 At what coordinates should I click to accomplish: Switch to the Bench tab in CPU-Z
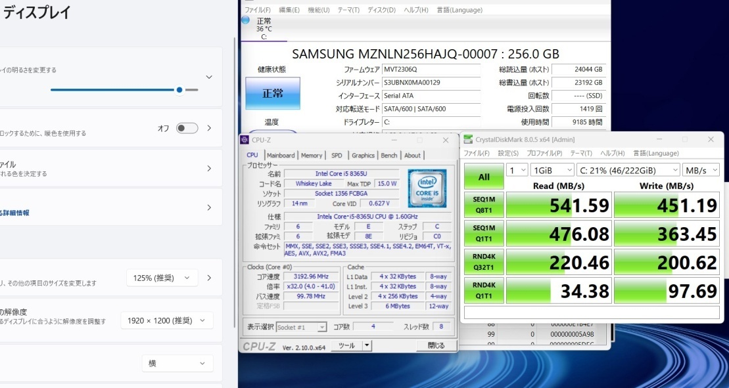389,155
